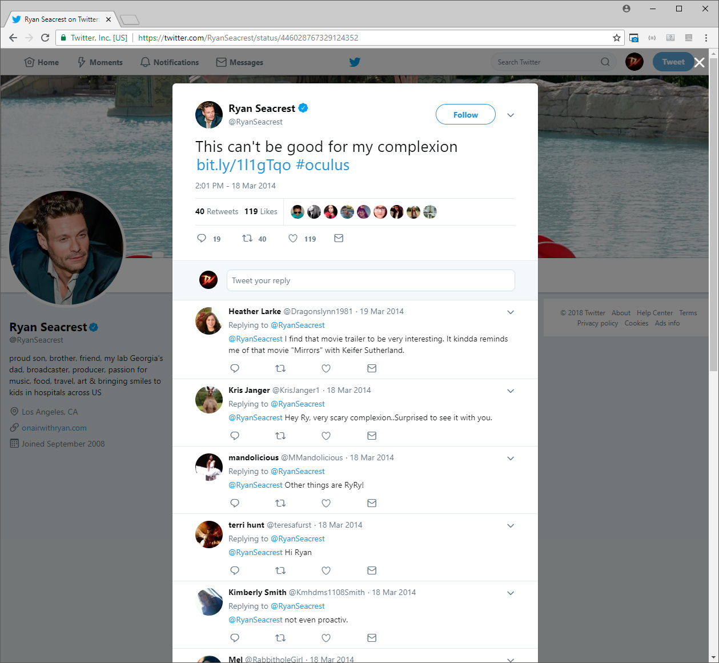Direct message Kimberly Smith's reply
The height and width of the screenshot is (663, 719).
tap(372, 638)
